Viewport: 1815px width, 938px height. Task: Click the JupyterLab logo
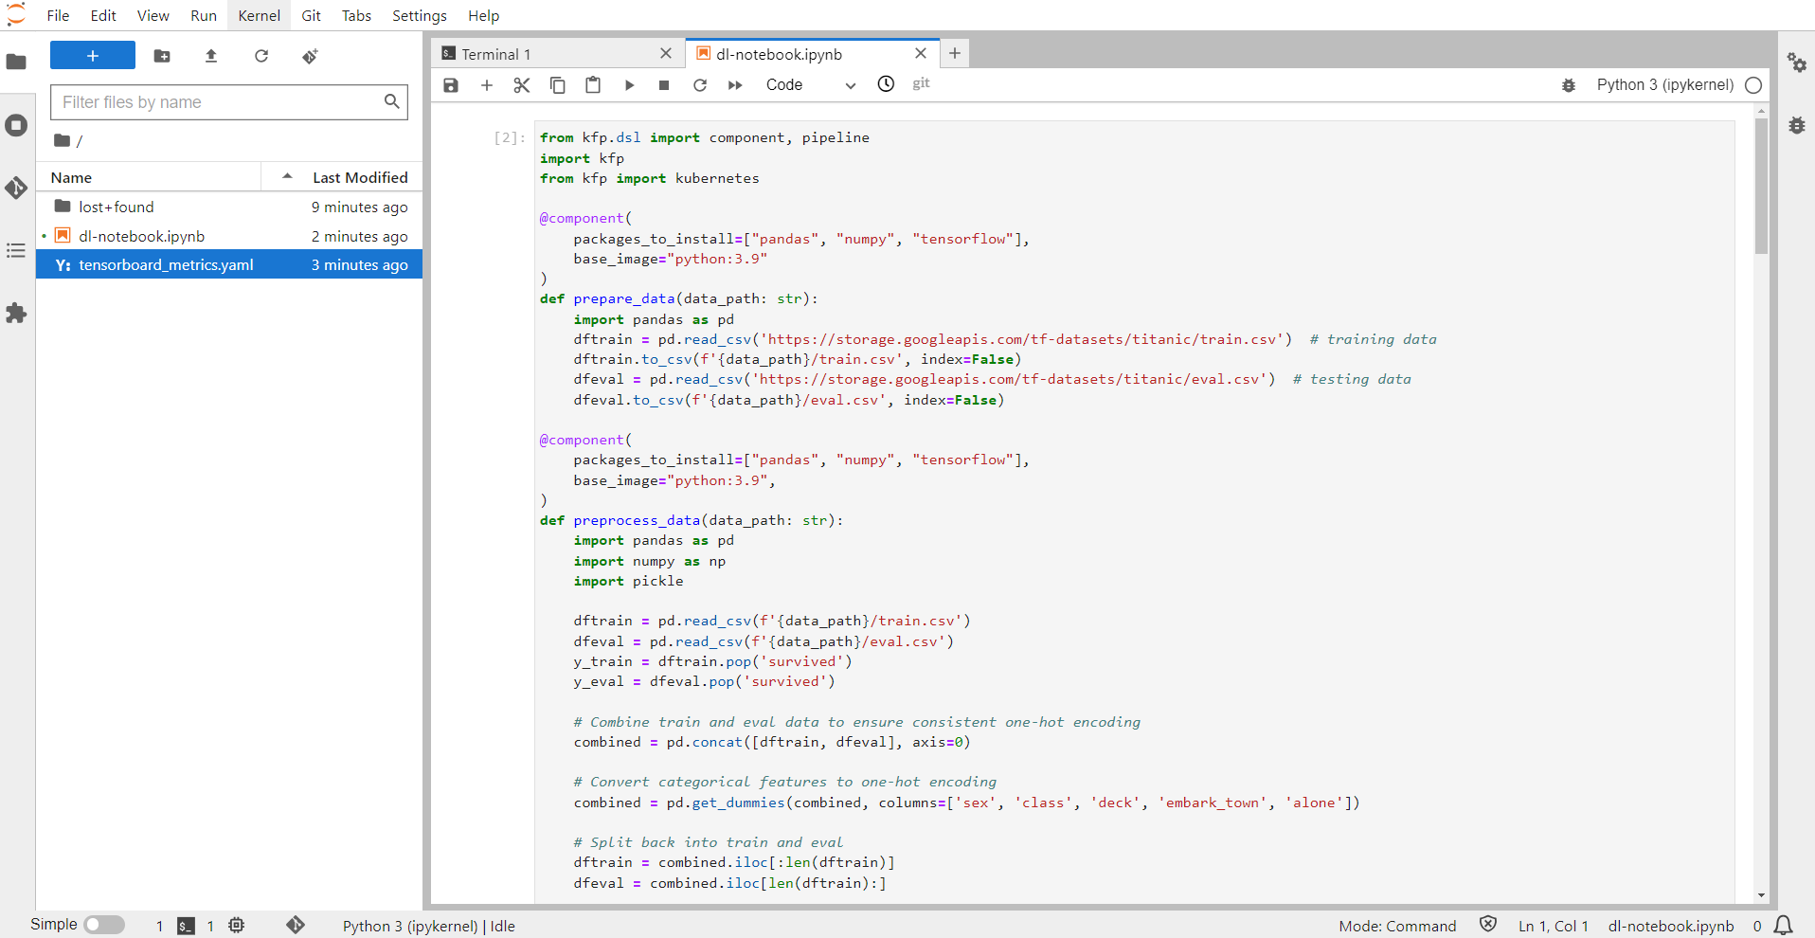coord(16,14)
